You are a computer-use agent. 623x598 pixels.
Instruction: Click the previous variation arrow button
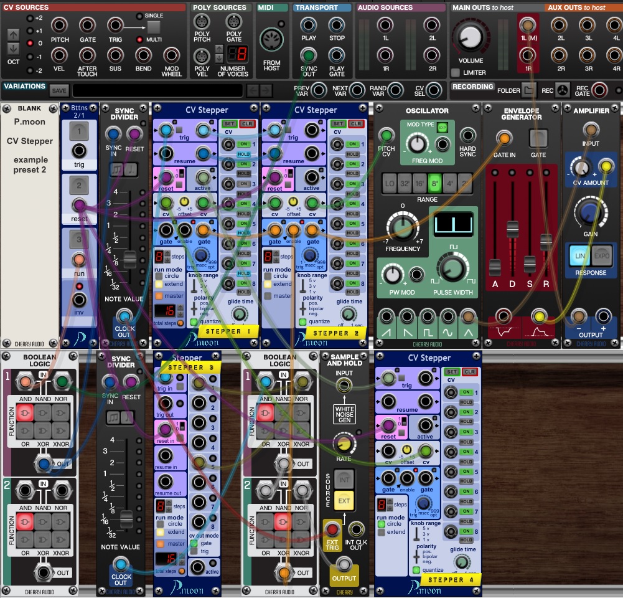[252, 90]
